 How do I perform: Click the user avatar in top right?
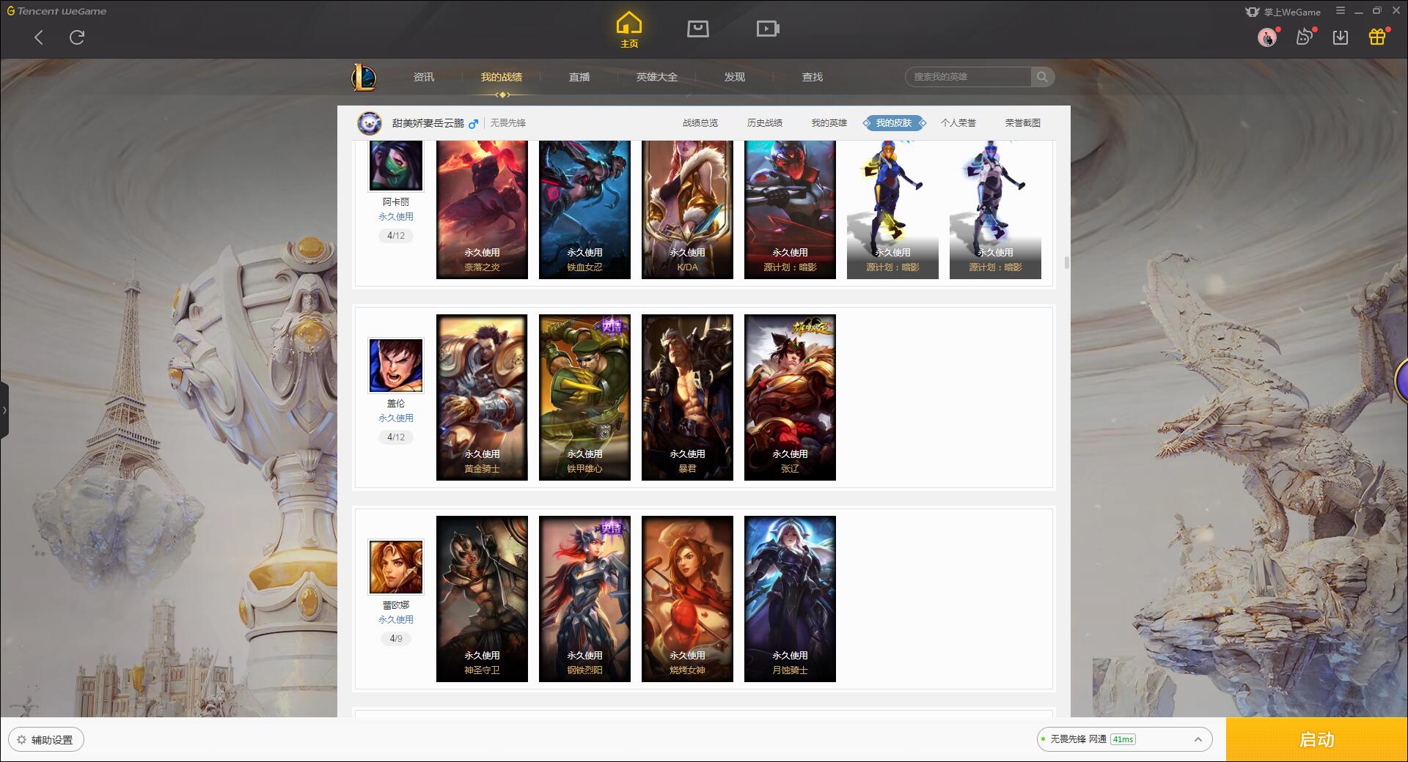(x=1266, y=37)
